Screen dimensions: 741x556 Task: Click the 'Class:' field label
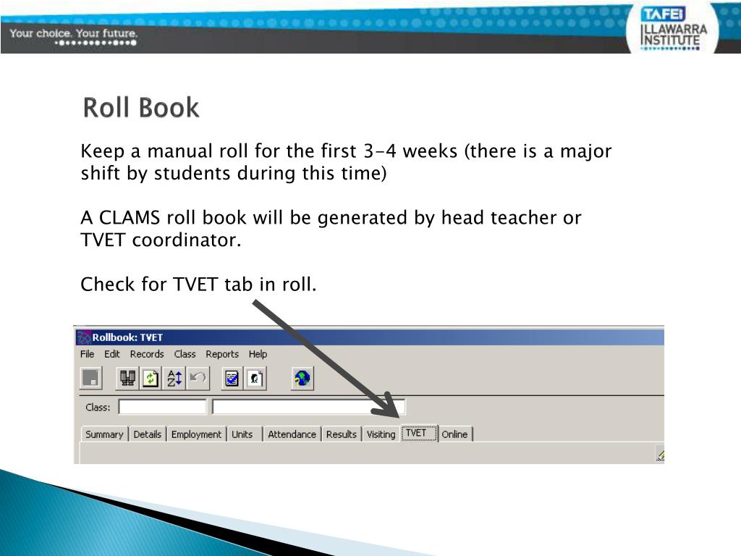click(98, 407)
